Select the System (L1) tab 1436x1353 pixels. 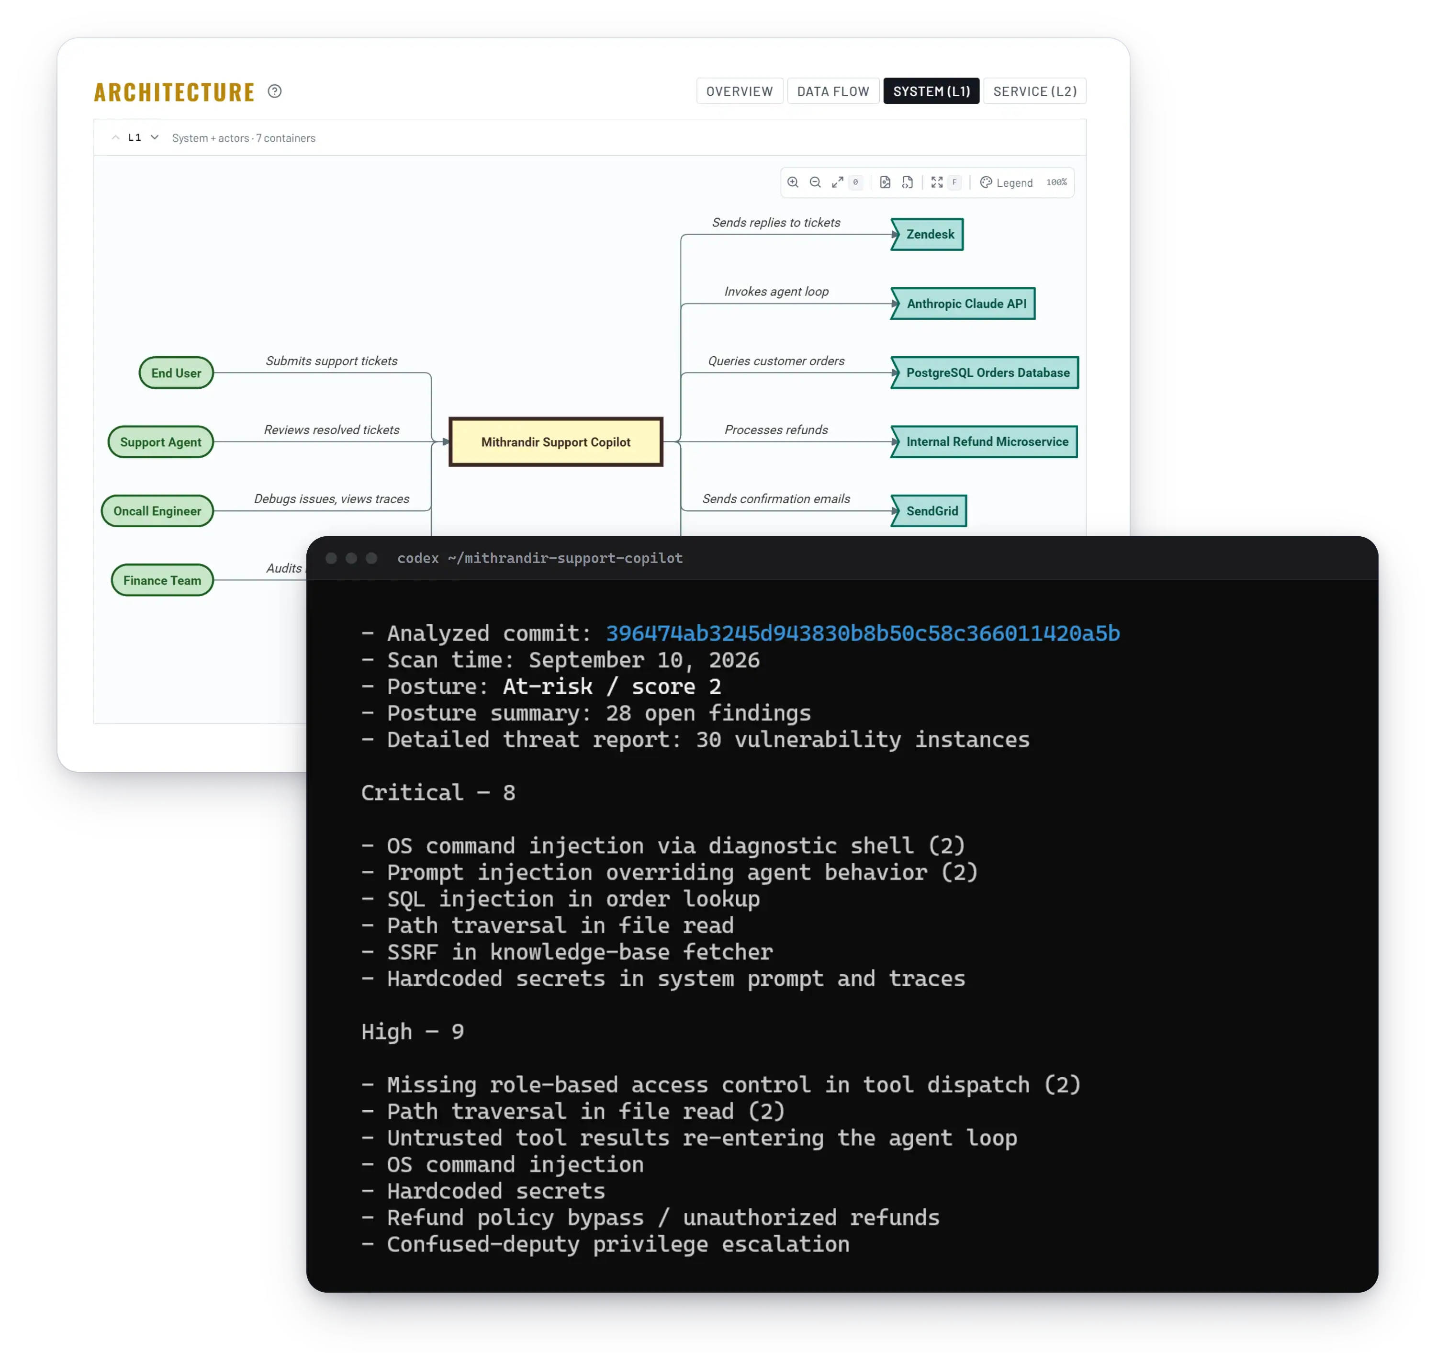click(931, 91)
